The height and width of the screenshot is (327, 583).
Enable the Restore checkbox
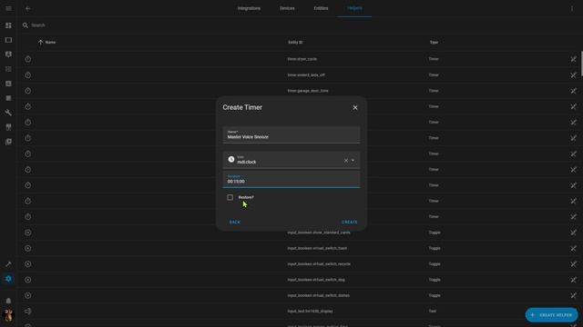[230, 197]
